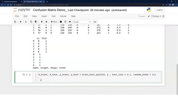Open the cell type Code dropdown
The height and width of the screenshot is (100, 178).
coord(82,22)
